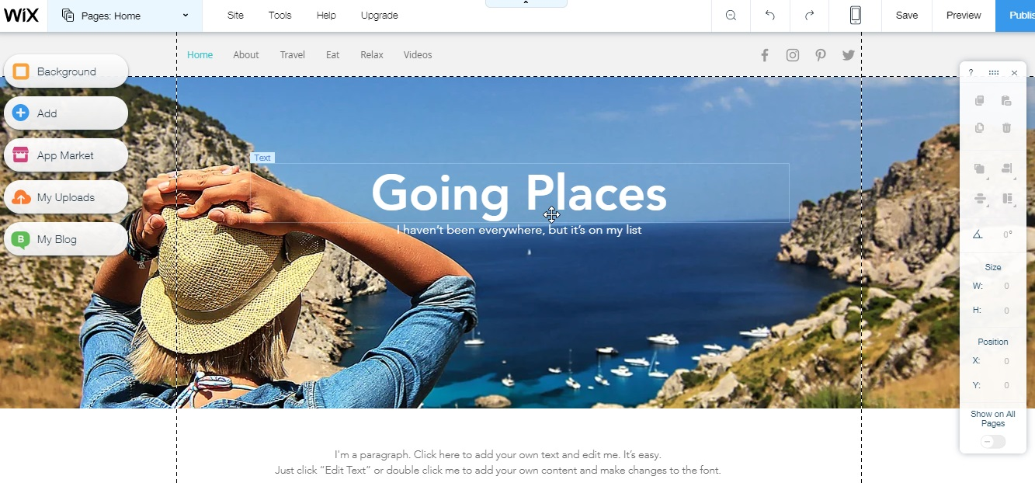Open the Background panel

coord(66,71)
